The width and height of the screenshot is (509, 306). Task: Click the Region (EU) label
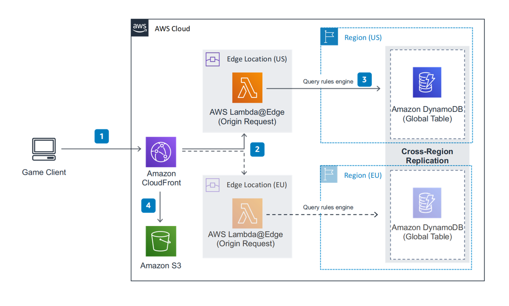pos(363,176)
